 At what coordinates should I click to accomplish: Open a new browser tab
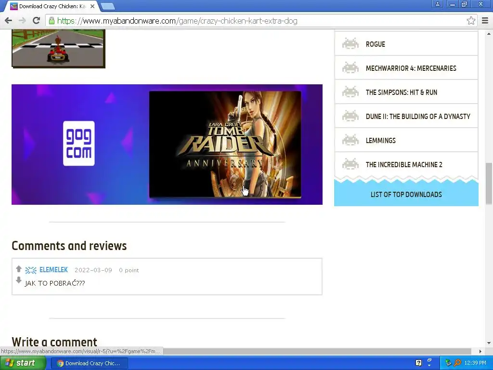[x=108, y=6]
